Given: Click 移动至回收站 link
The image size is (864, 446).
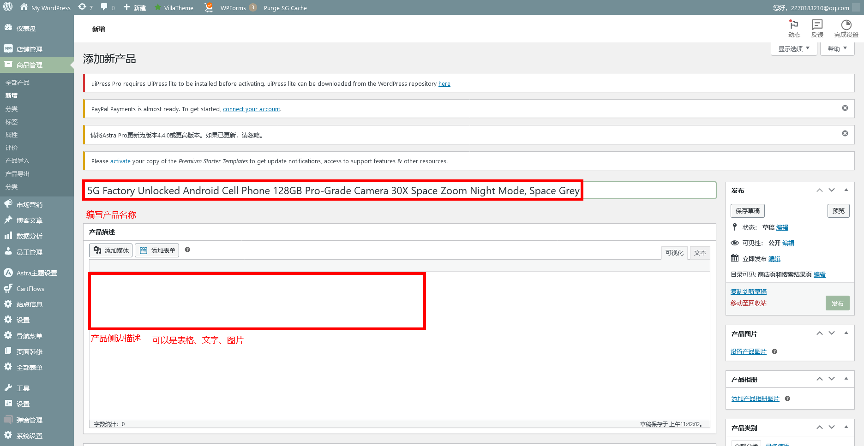Looking at the screenshot, I should (x=749, y=303).
